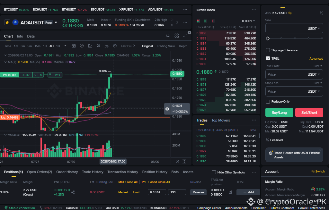329x210 pixels.
Task: Enable Reduce-Only checkbox
Action: click(268, 102)
